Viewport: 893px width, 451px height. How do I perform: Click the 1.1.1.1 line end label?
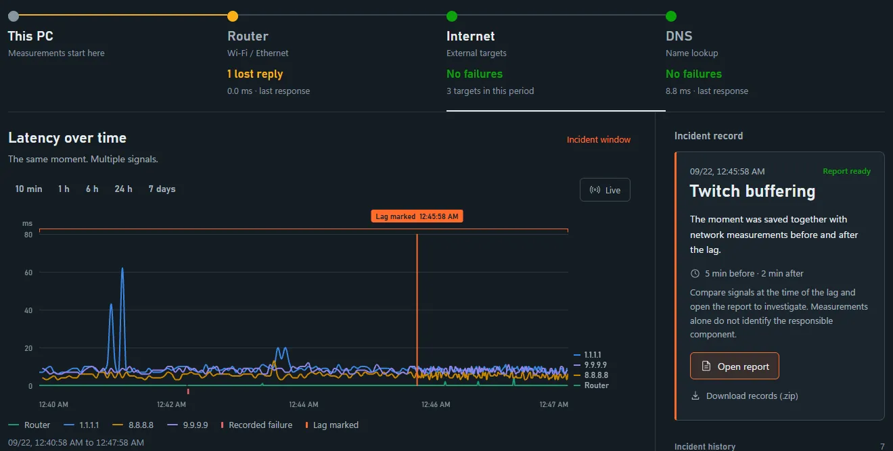click(592, 355)
